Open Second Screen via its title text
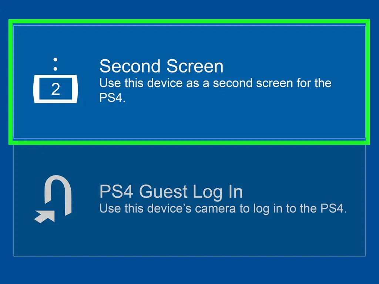379x284 pixels. pos(161,66)
